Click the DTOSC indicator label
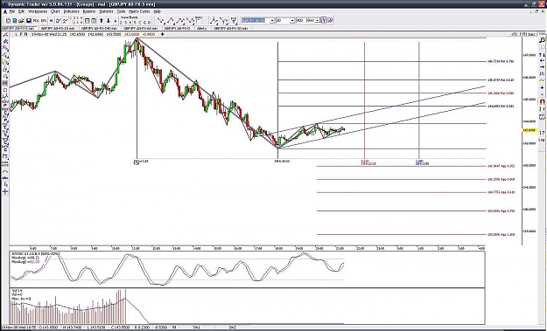This screenshot has width=547, height=331. pos(36,254)
